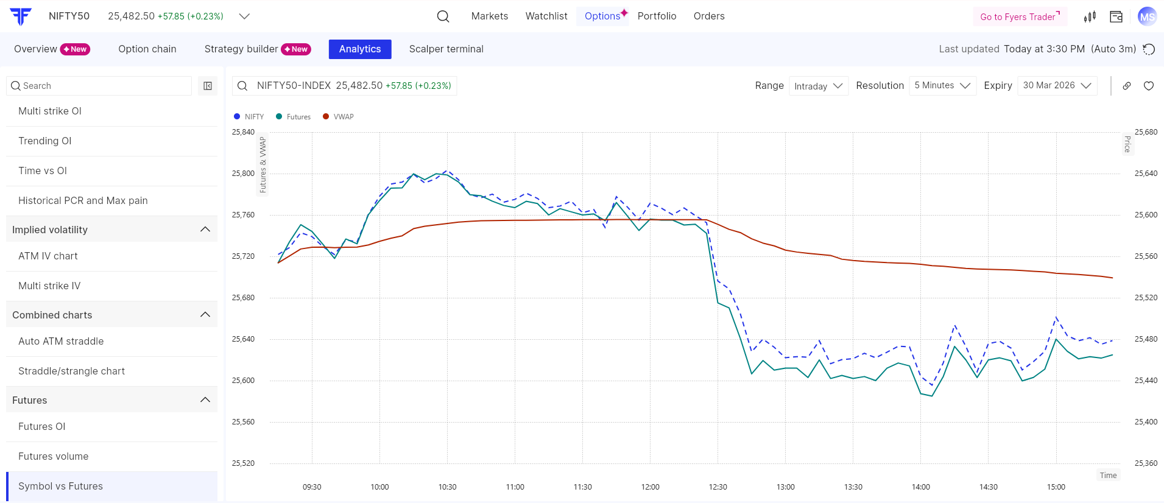Image resolution: width=1164 pixels, height=503 pixels.
Task: Open the wallet funds icon
Action: click(1116, 16)
